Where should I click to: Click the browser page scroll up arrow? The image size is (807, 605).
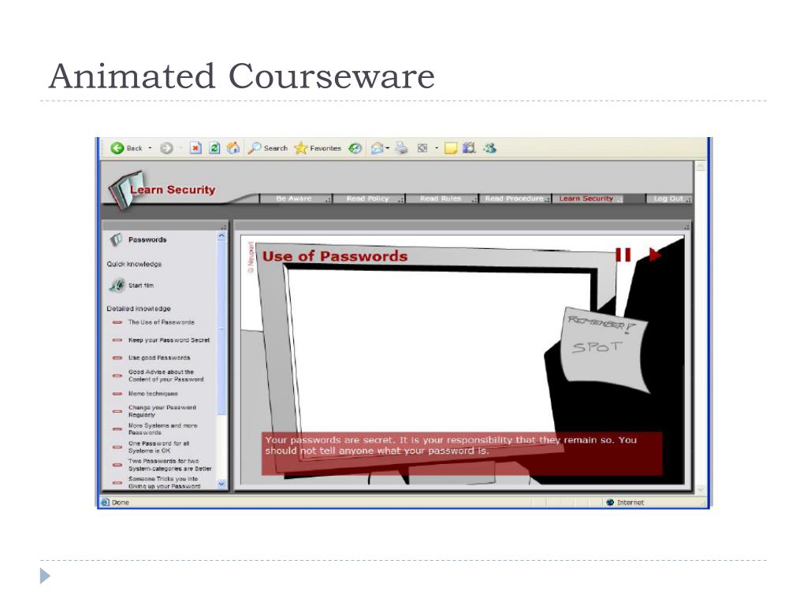click(x=700, y=167)
